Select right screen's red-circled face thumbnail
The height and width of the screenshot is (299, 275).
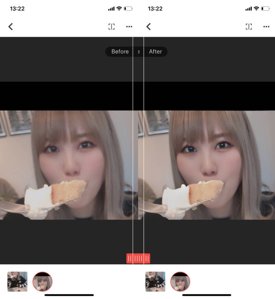coord(180,282)
